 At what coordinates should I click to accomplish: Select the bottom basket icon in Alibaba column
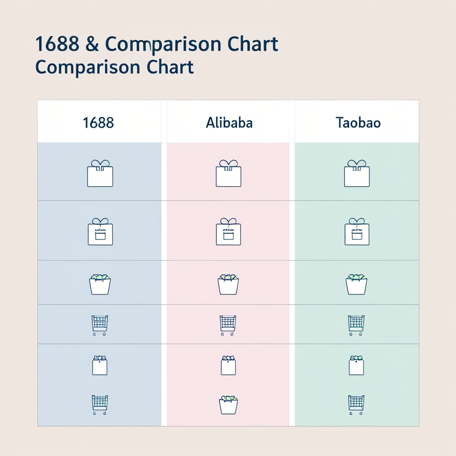click(x=228, y=404)
